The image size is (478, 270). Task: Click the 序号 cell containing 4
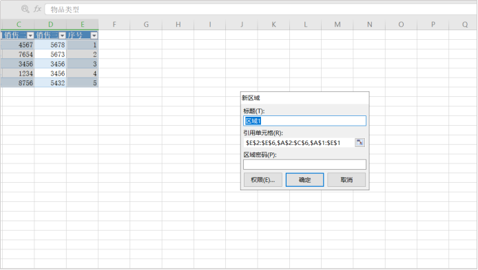click(x=83, y=74)
